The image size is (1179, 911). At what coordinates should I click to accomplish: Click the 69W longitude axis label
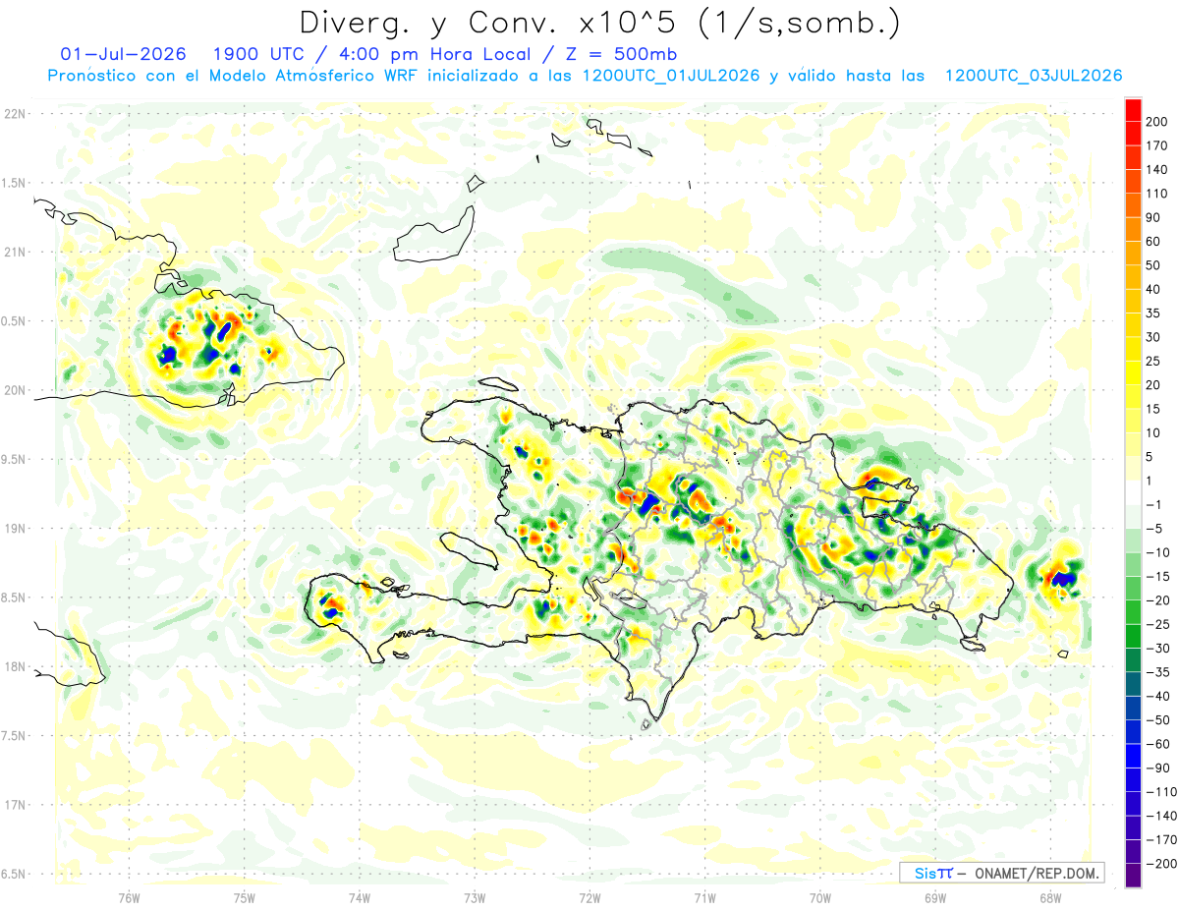(x=935, y=897)
